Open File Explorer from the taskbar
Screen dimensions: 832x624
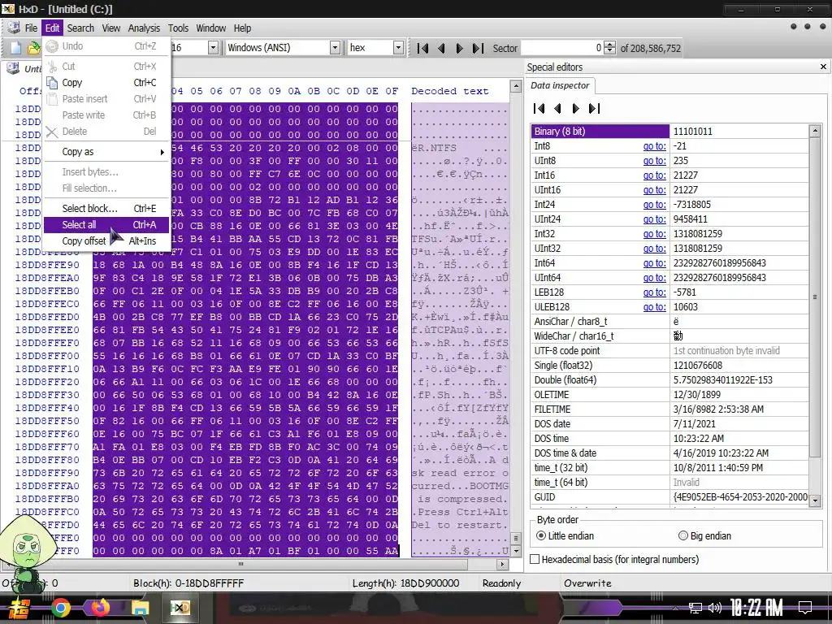click(140, 608)
